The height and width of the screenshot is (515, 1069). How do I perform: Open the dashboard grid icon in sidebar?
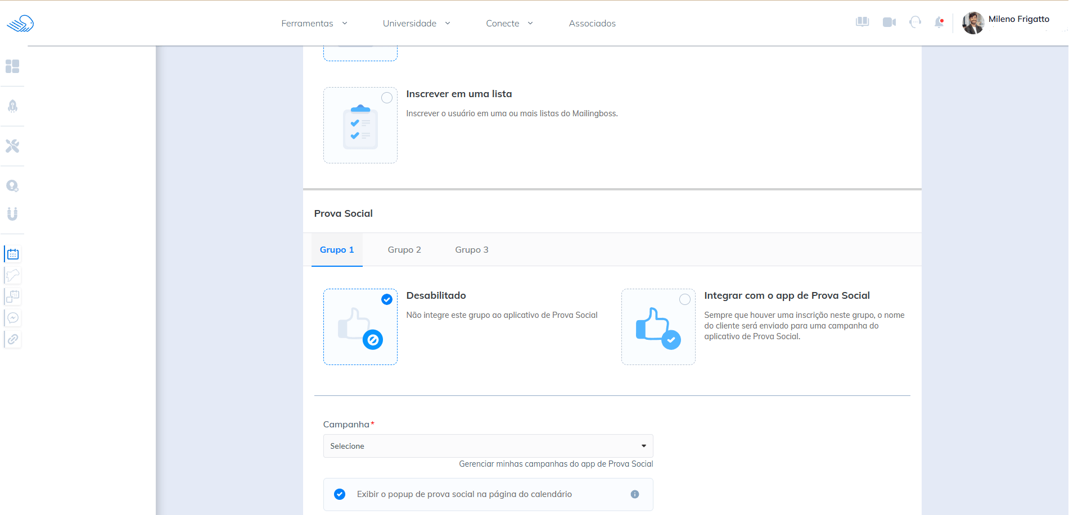coord(12,66)
